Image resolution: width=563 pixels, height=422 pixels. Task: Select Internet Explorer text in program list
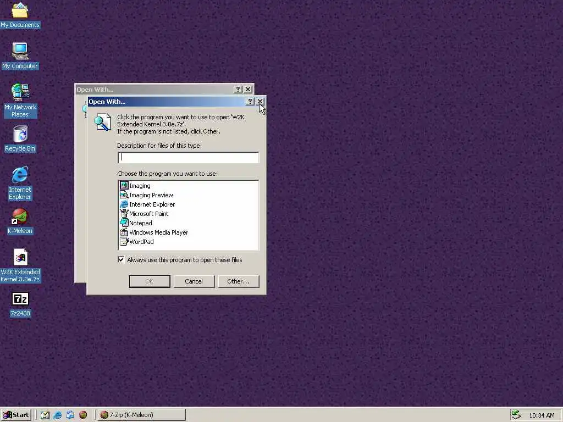pyautogui.click(x=152, y=204)
